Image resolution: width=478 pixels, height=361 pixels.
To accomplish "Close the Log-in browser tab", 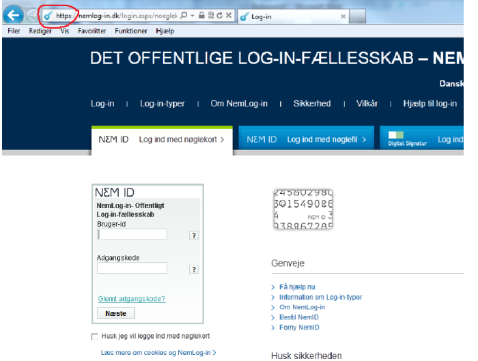I will pos(343,16).
